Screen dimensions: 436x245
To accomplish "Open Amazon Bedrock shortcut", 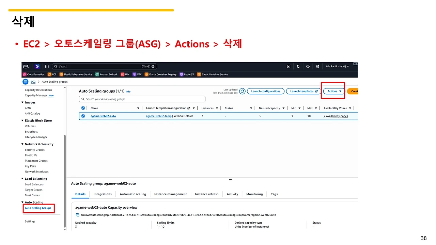I will 106,75.
